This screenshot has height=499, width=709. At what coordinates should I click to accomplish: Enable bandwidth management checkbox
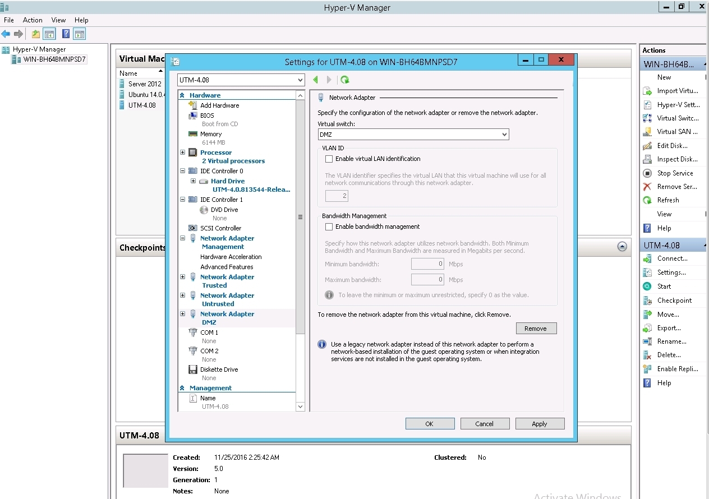(329, 227)
